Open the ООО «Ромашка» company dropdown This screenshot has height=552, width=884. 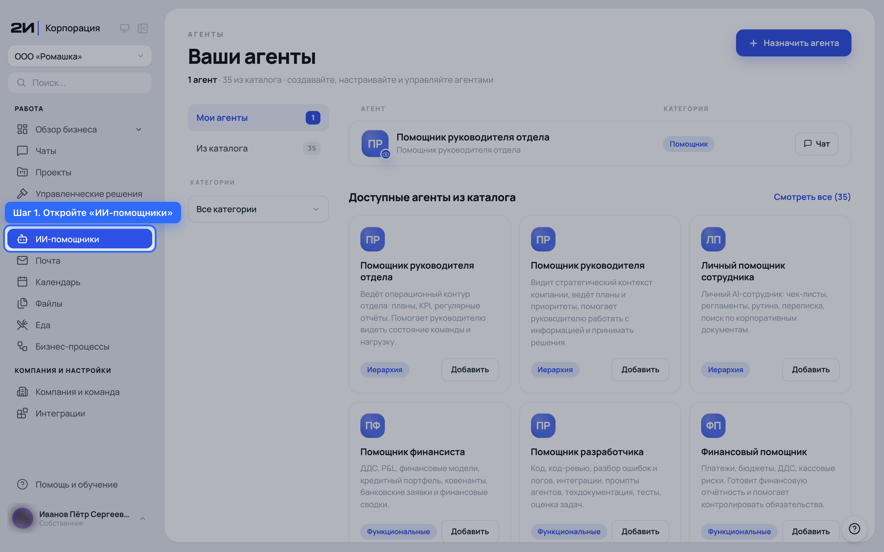[x=79, y=56]
